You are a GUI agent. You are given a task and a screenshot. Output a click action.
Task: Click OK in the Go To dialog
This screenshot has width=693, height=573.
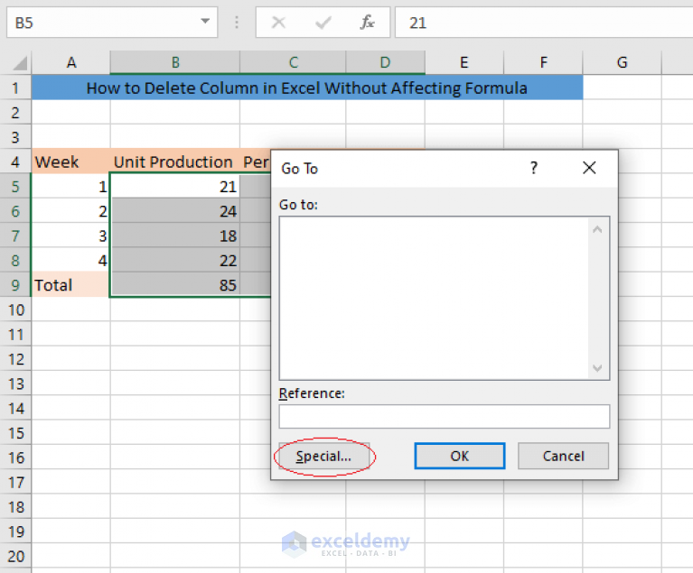coord(460,456)
